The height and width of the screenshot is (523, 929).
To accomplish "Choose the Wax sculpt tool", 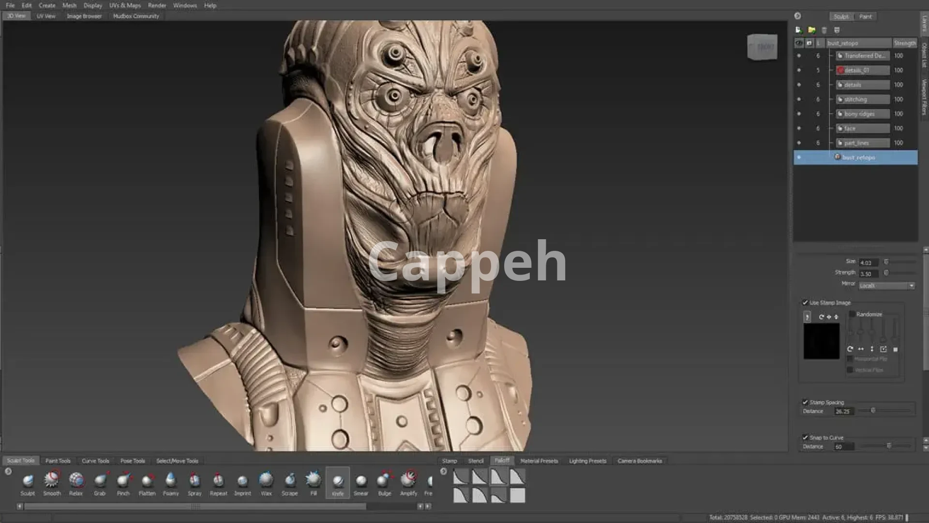I will click(266, 480).
